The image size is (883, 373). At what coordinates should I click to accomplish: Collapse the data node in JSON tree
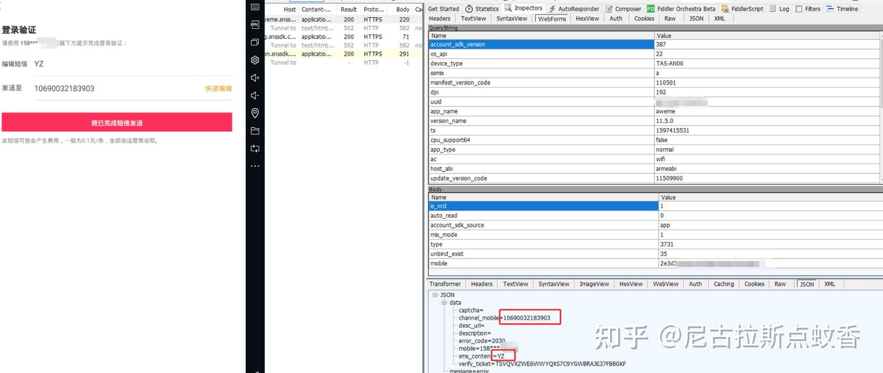pyautogui.click(x=445, y=303)
